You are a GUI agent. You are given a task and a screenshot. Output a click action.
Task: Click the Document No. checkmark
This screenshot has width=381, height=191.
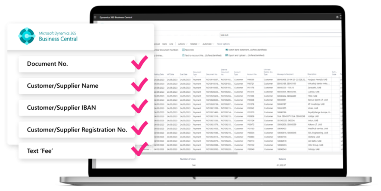[x=140, y=62]
